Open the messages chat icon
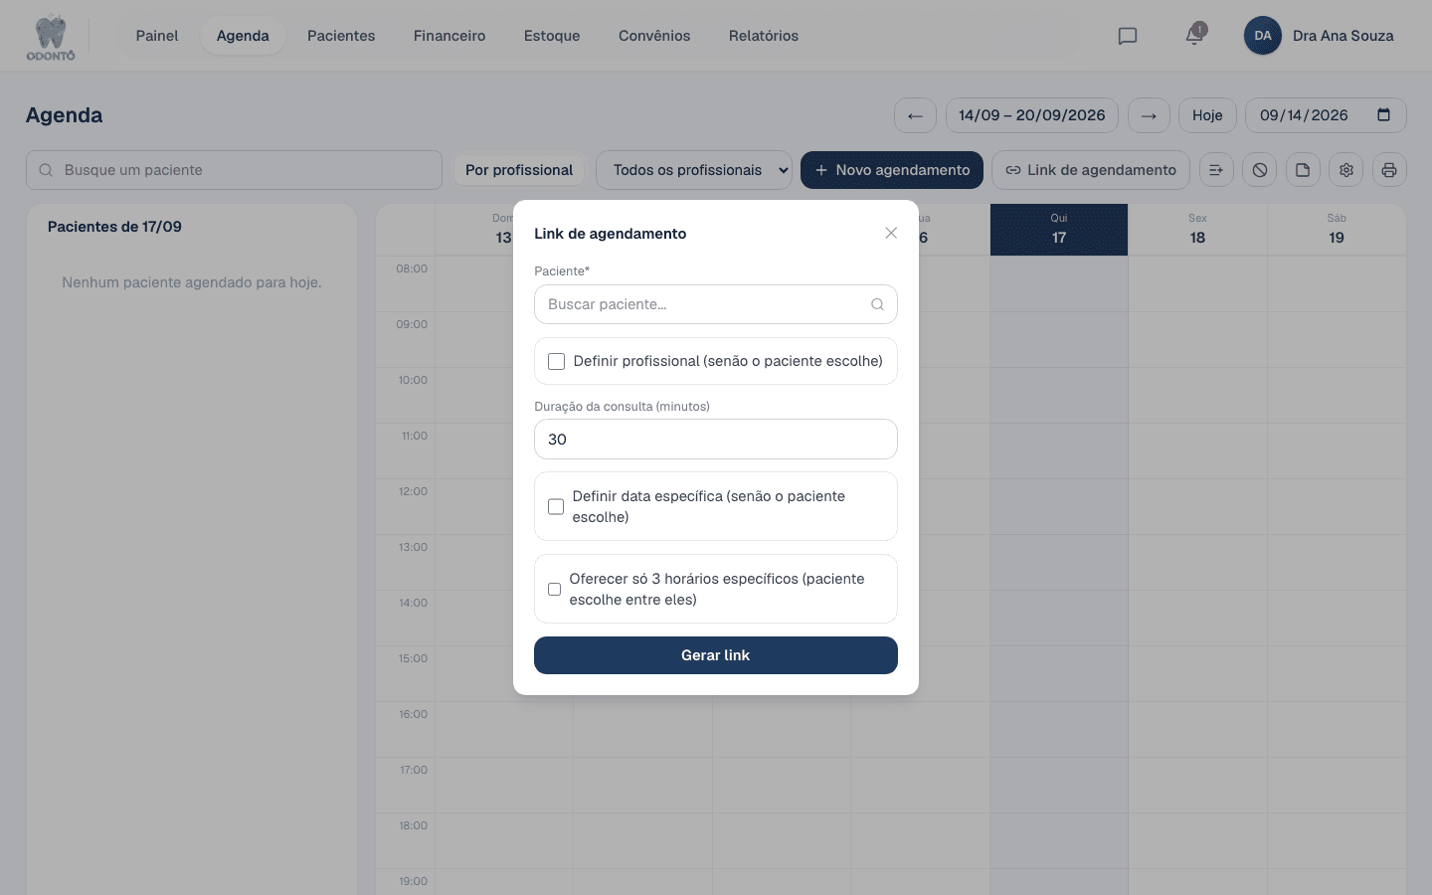The image size is (1432, 895). (1127, 36)
